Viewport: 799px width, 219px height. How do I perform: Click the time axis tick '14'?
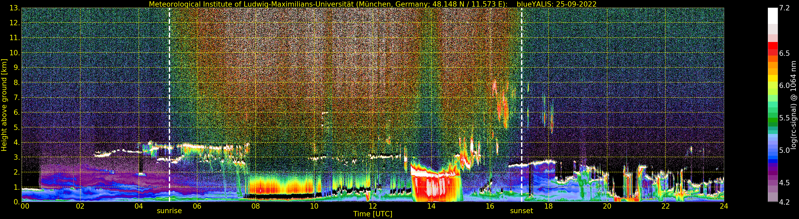point(431,206)
